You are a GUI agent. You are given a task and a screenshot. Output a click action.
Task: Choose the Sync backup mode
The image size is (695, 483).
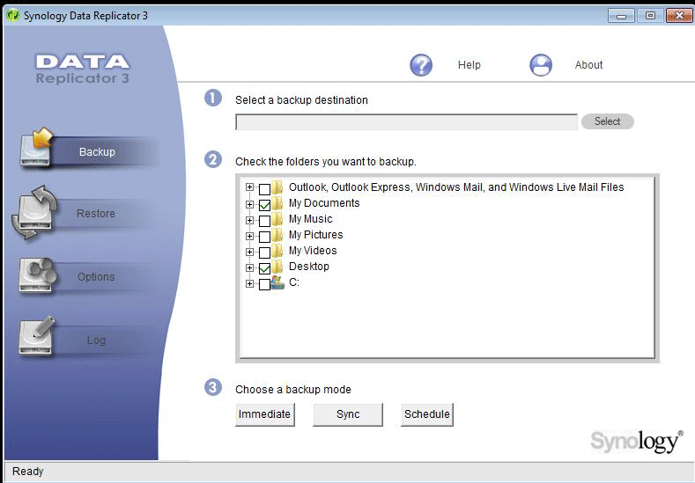click(348, 414)
